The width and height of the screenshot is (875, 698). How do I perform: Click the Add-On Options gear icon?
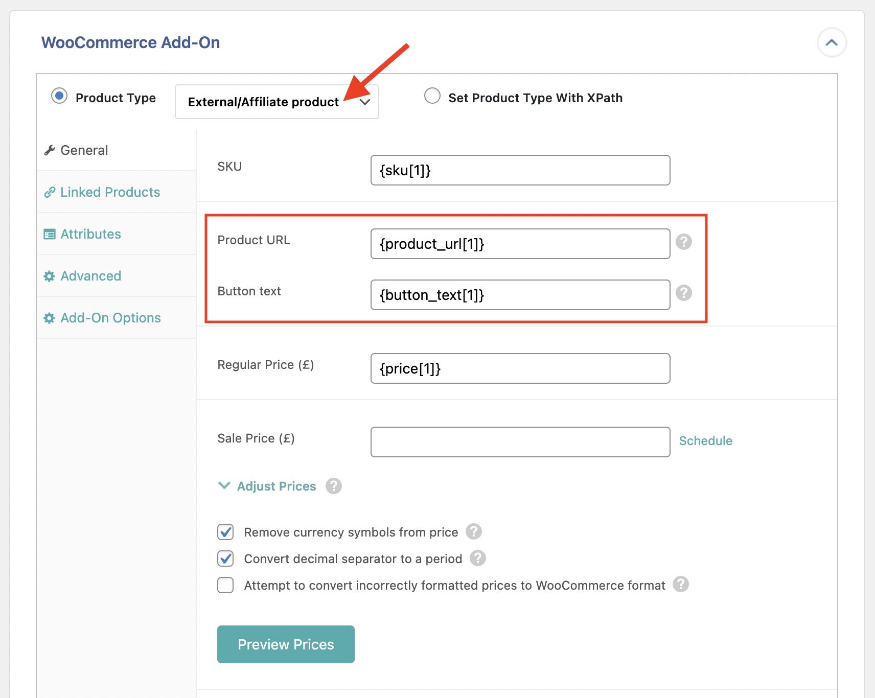49,318
